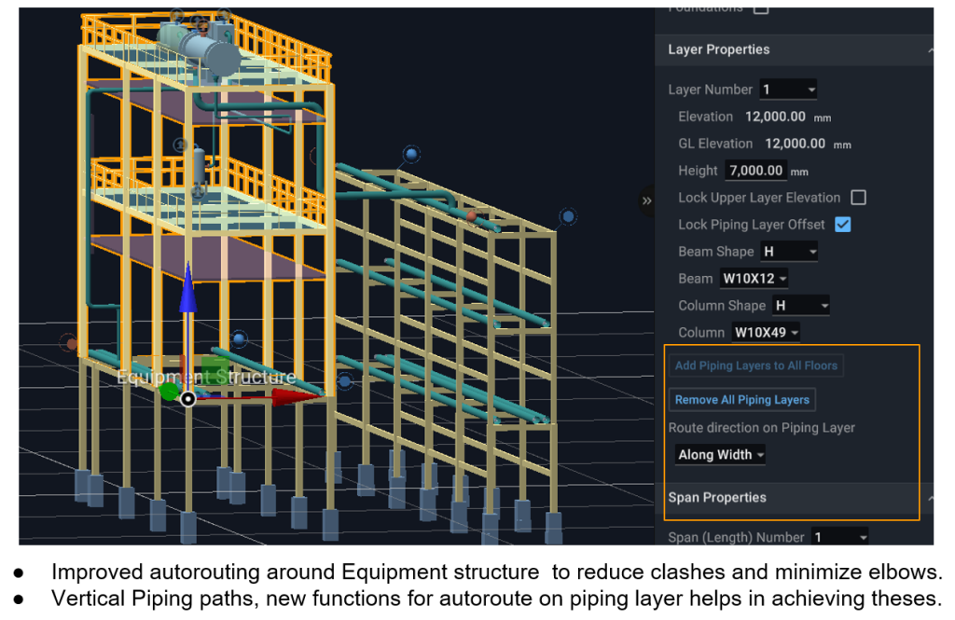Click the blue node handle above pipe rack

point(410,154)
